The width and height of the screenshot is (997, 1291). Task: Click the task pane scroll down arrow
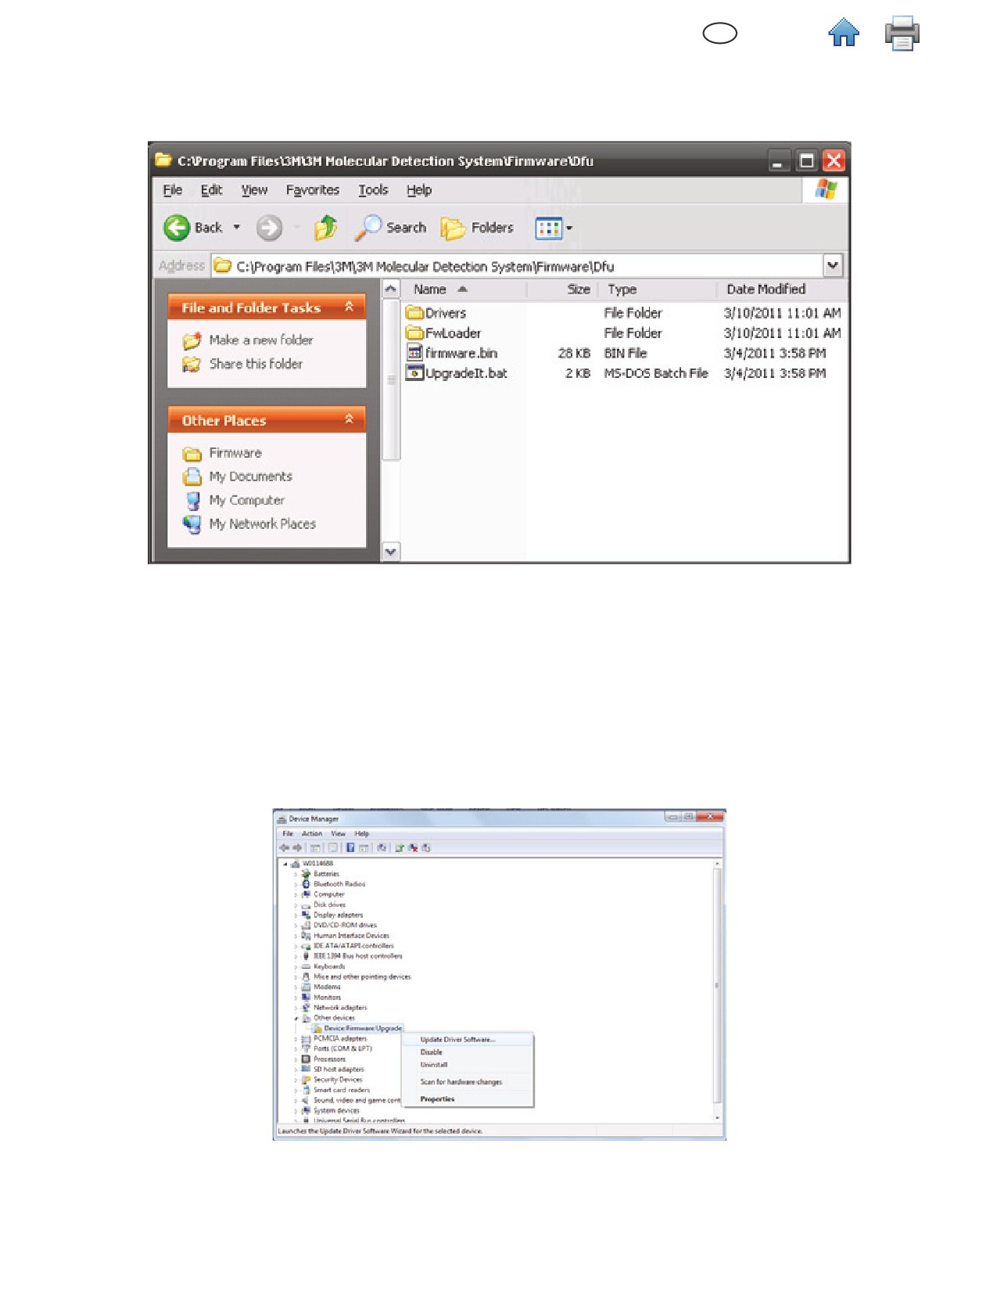391,552
